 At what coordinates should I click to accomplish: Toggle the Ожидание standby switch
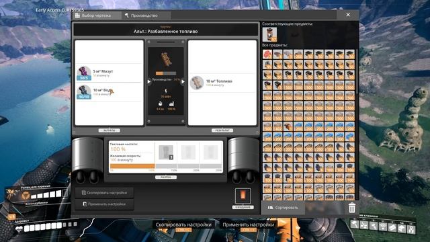(x=243, y=196)
